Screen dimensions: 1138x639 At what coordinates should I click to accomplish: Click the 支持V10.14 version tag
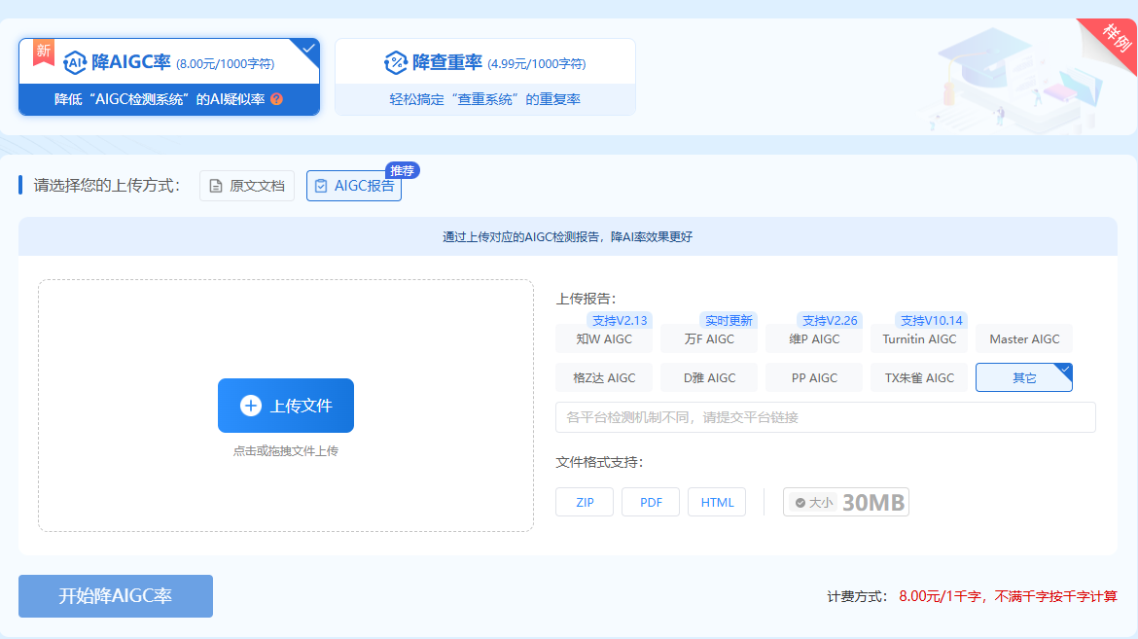click(931, 320)
